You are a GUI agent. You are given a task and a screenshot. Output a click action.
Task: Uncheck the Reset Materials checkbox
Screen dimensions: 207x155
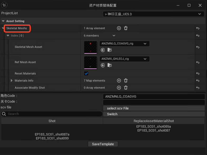tap(86, 73)
